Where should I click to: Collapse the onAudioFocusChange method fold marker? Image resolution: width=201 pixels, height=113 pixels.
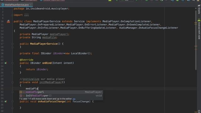click(13, 101)
